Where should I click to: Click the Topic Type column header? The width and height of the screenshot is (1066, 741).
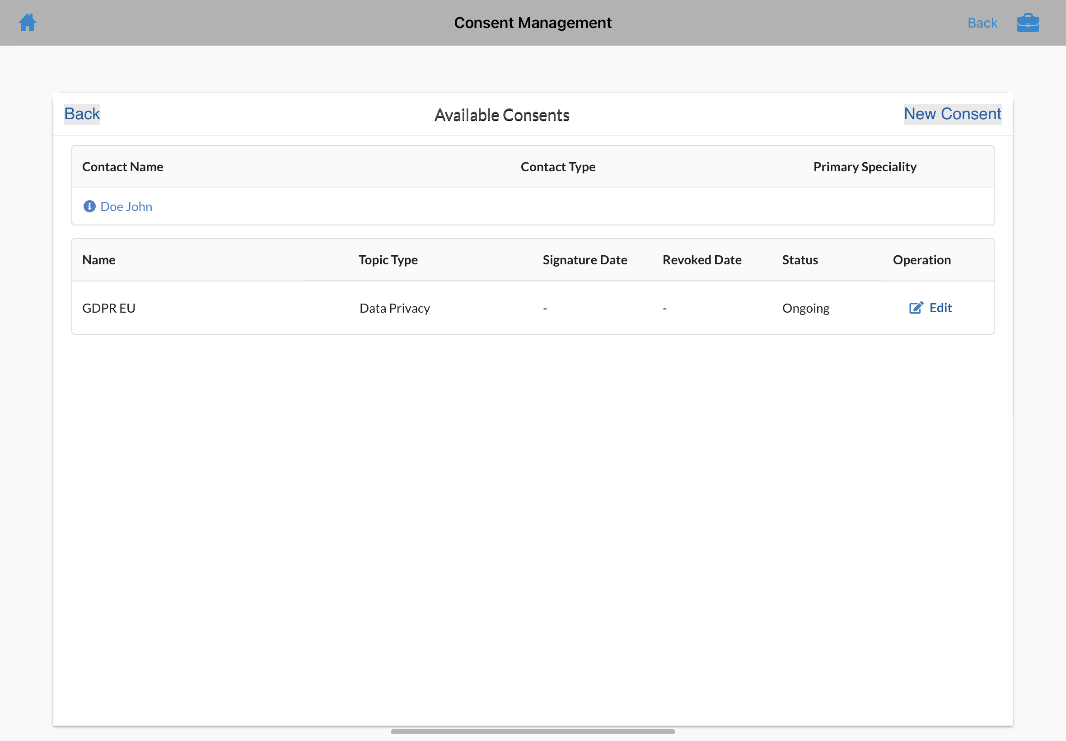tap(388, 259)
